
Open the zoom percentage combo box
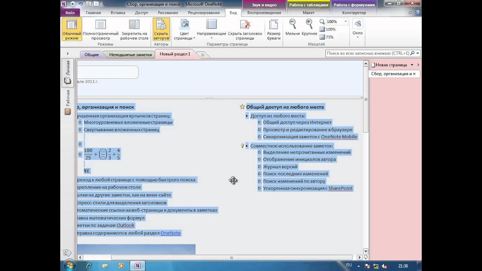coord(337,22)
